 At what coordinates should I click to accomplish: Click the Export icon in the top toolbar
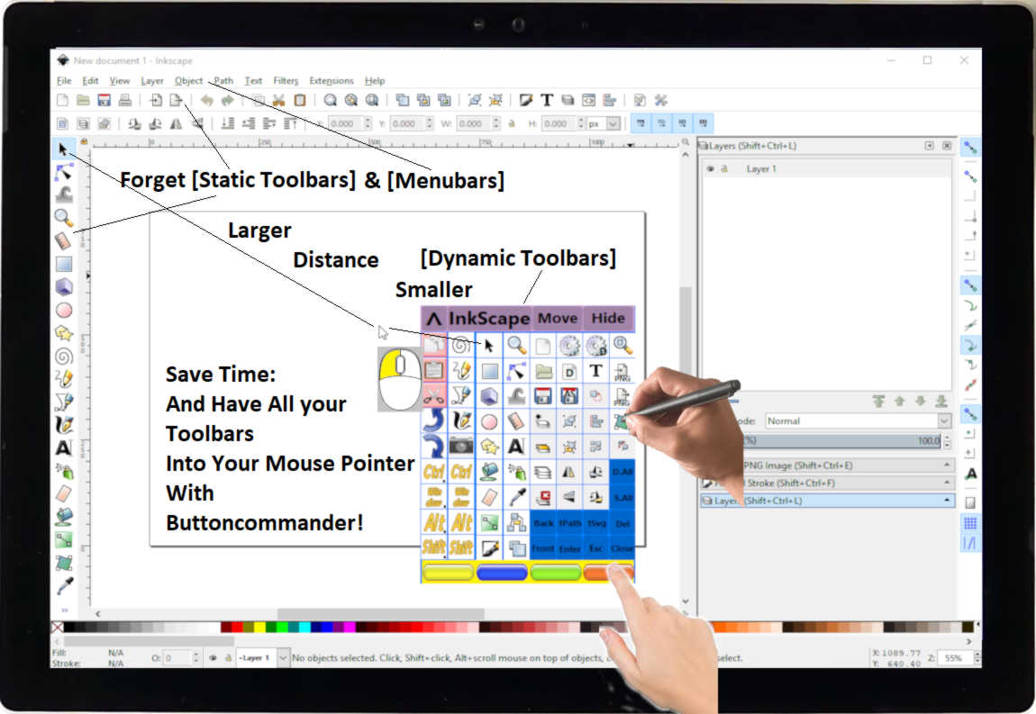tap(176, 101)
